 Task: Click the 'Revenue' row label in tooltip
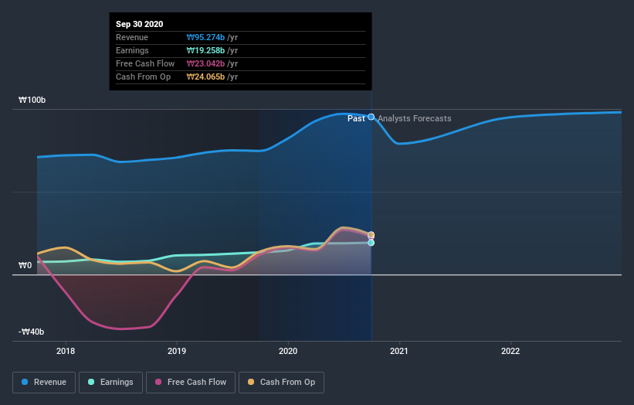(132, 37)
